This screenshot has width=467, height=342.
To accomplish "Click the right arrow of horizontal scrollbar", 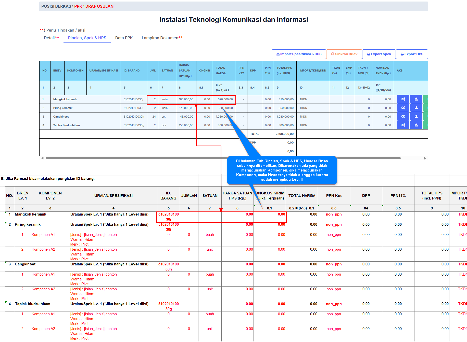I will (425, 158).
